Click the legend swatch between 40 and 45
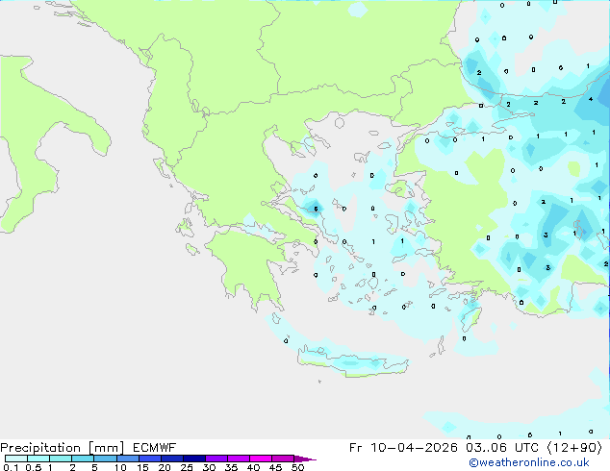610x471 pixels. pyautogui.click(x=261, y=459)
